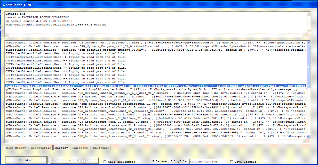The width and height of the screenshot is (318, 165).
Task: Select the G3_Architecture_Gravestone_02_Normal_01.ximg line
Action: 156,136
